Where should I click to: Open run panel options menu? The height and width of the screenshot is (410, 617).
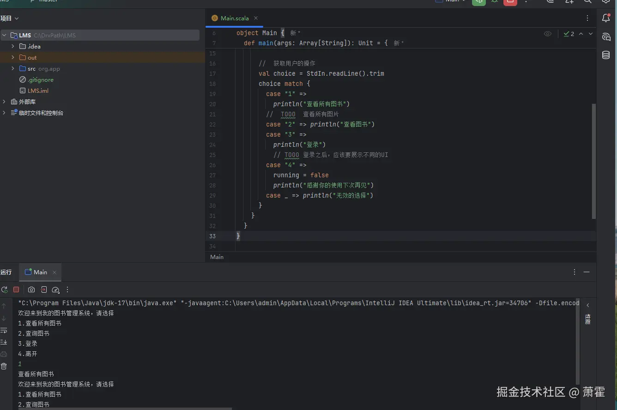(575, 272)
